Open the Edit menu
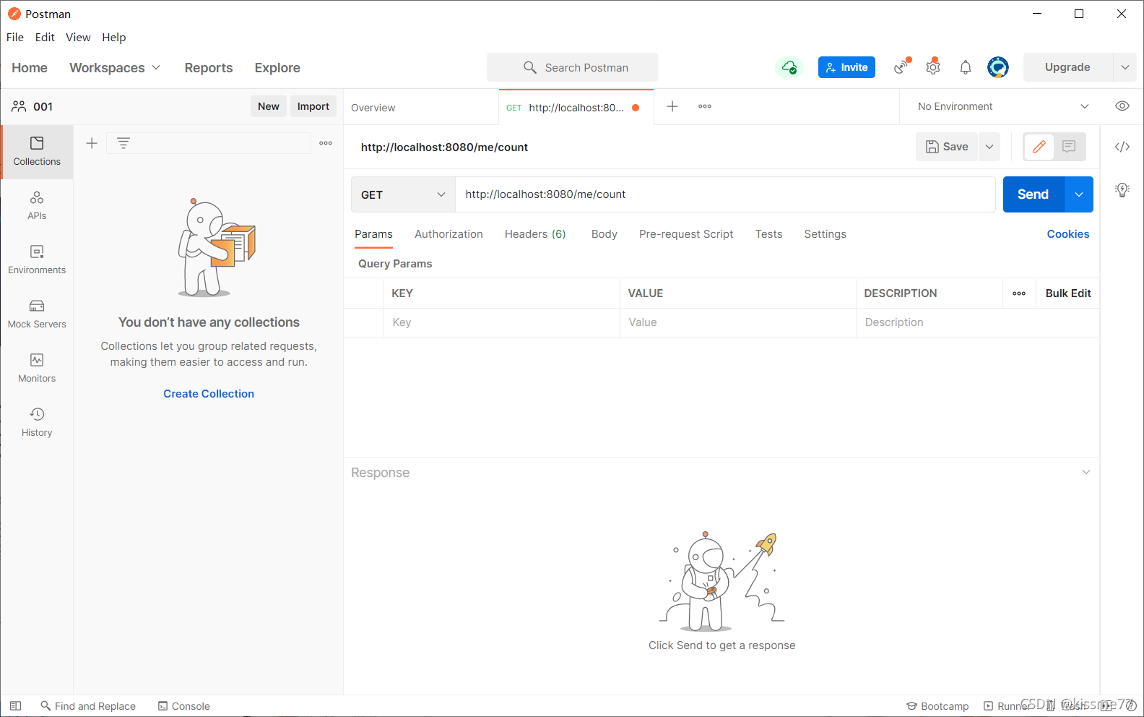The width and height of the screenshot is (1144, 717). 45,38
